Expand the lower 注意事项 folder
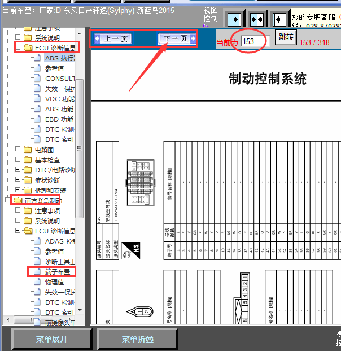This screenshot has width=341, height=351. 18,210
